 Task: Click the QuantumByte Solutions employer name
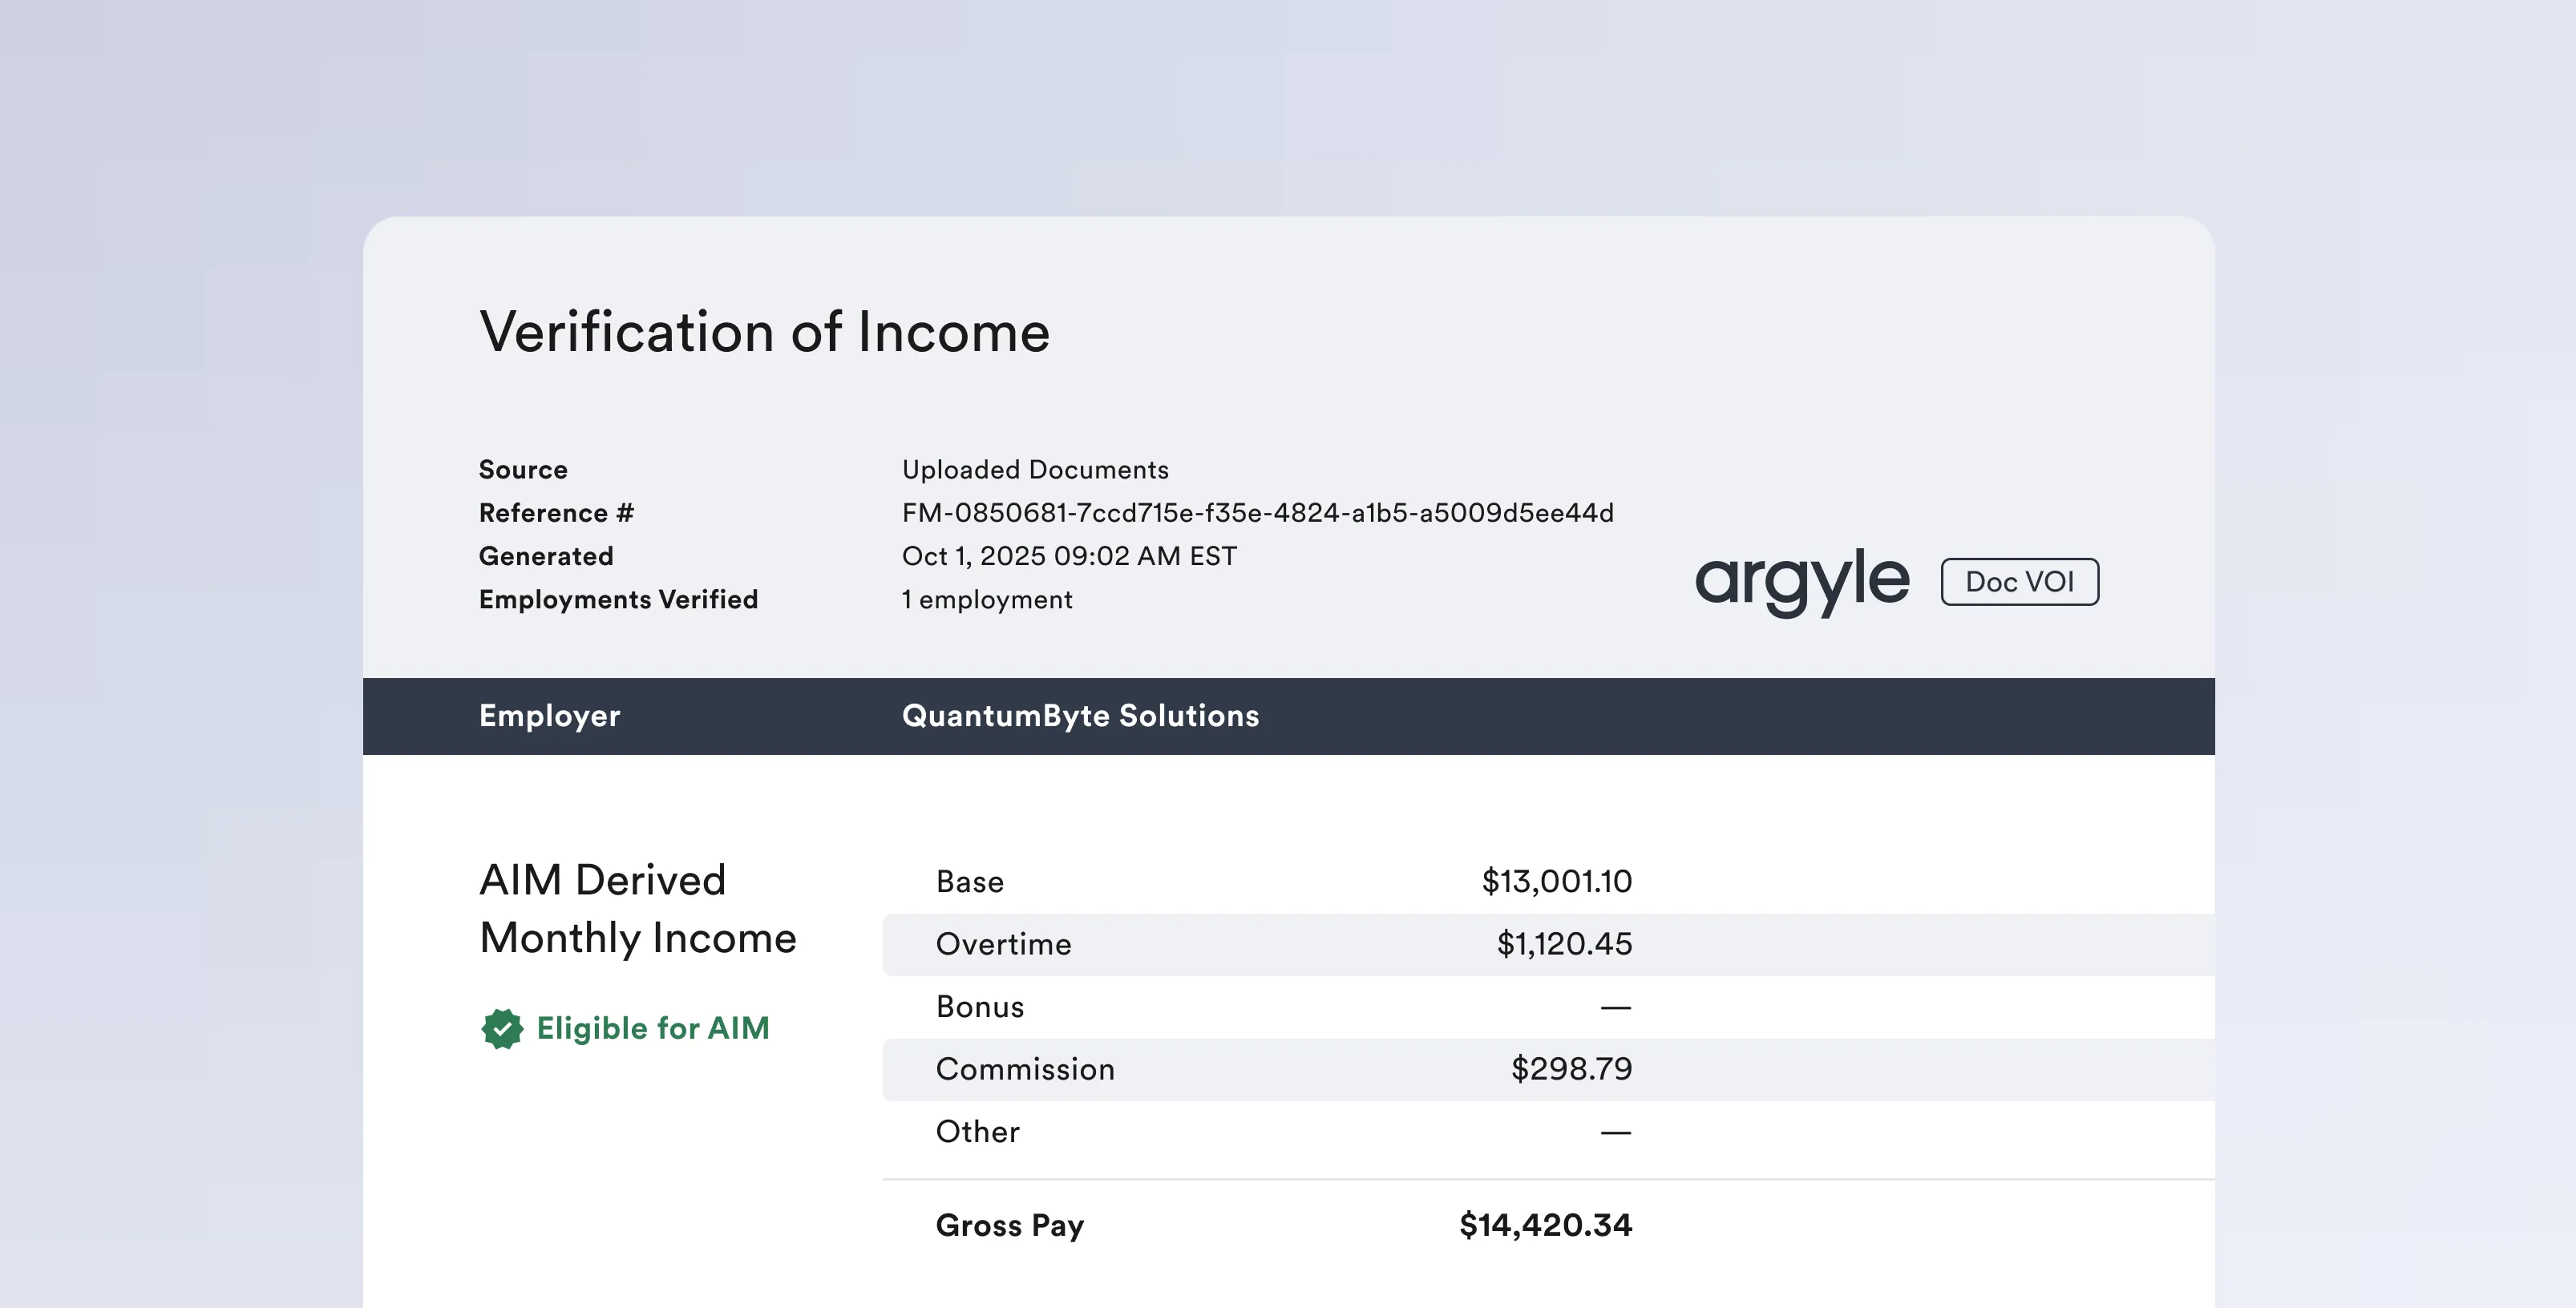tap(1080, 716)
